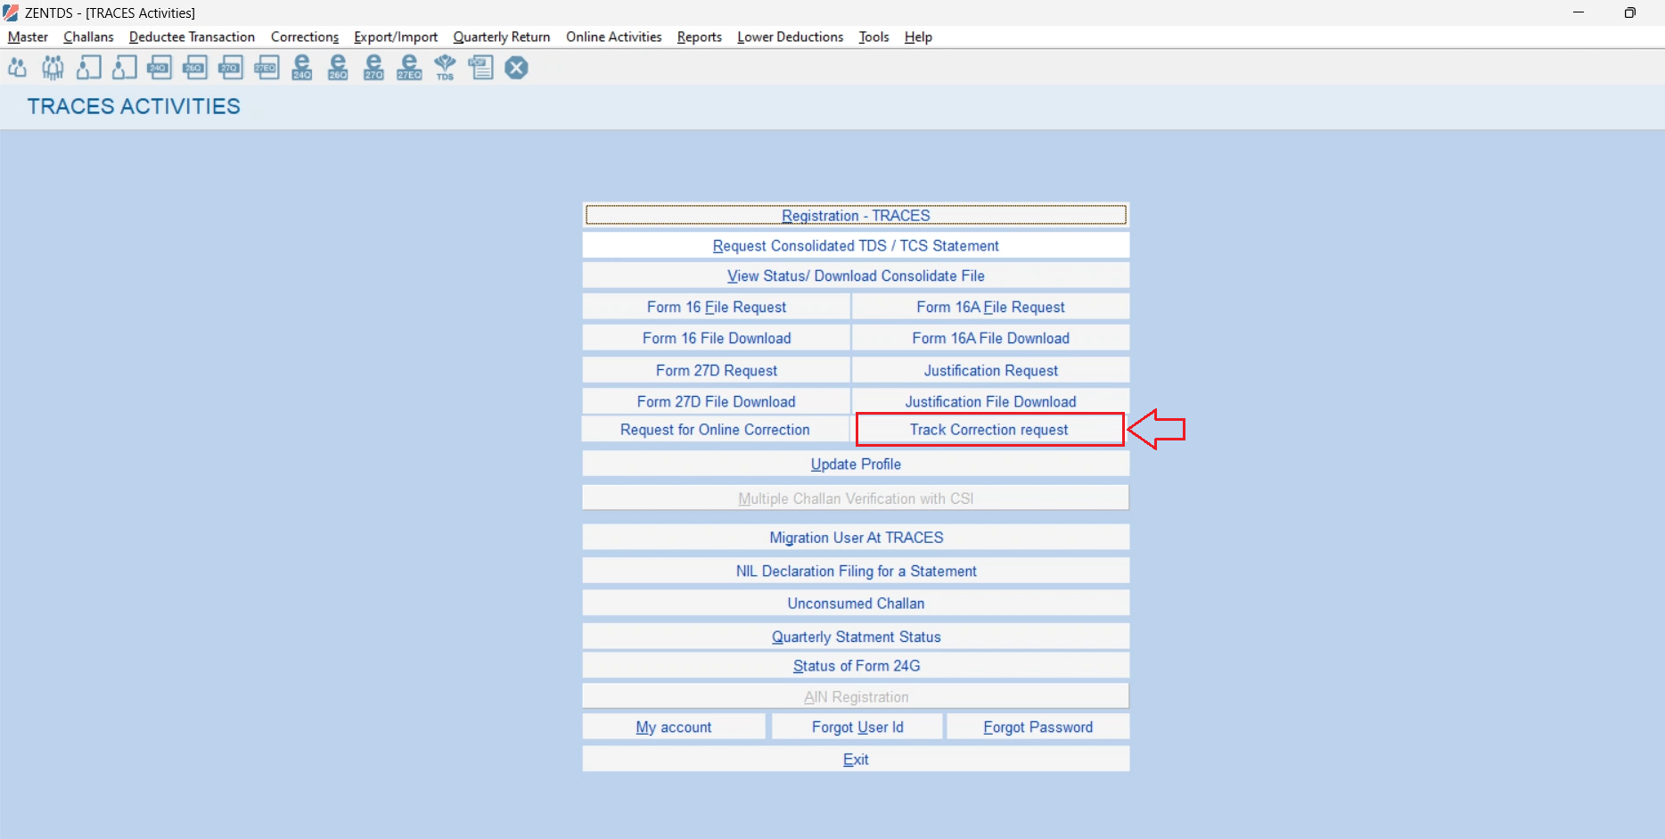Open the Master menu

coord(28,37)
